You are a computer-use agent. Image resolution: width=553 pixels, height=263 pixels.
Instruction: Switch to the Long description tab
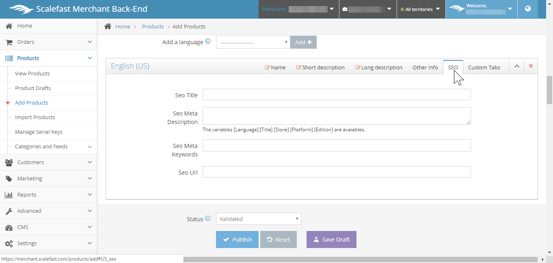(378, 67)
